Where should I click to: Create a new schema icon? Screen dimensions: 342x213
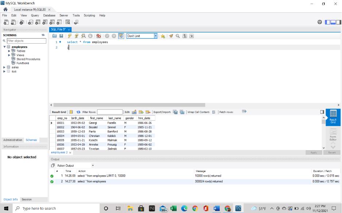(x=31, y=22)
